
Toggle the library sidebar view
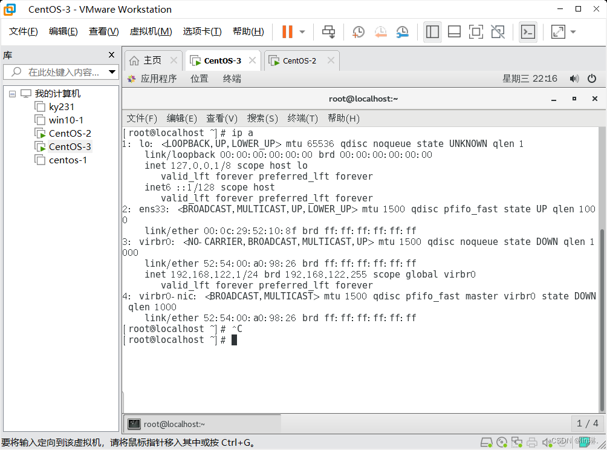pos(432,32)
